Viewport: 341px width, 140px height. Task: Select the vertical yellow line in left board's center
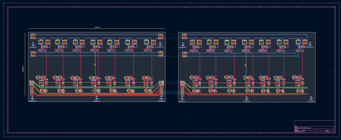[x=95, y=63]
